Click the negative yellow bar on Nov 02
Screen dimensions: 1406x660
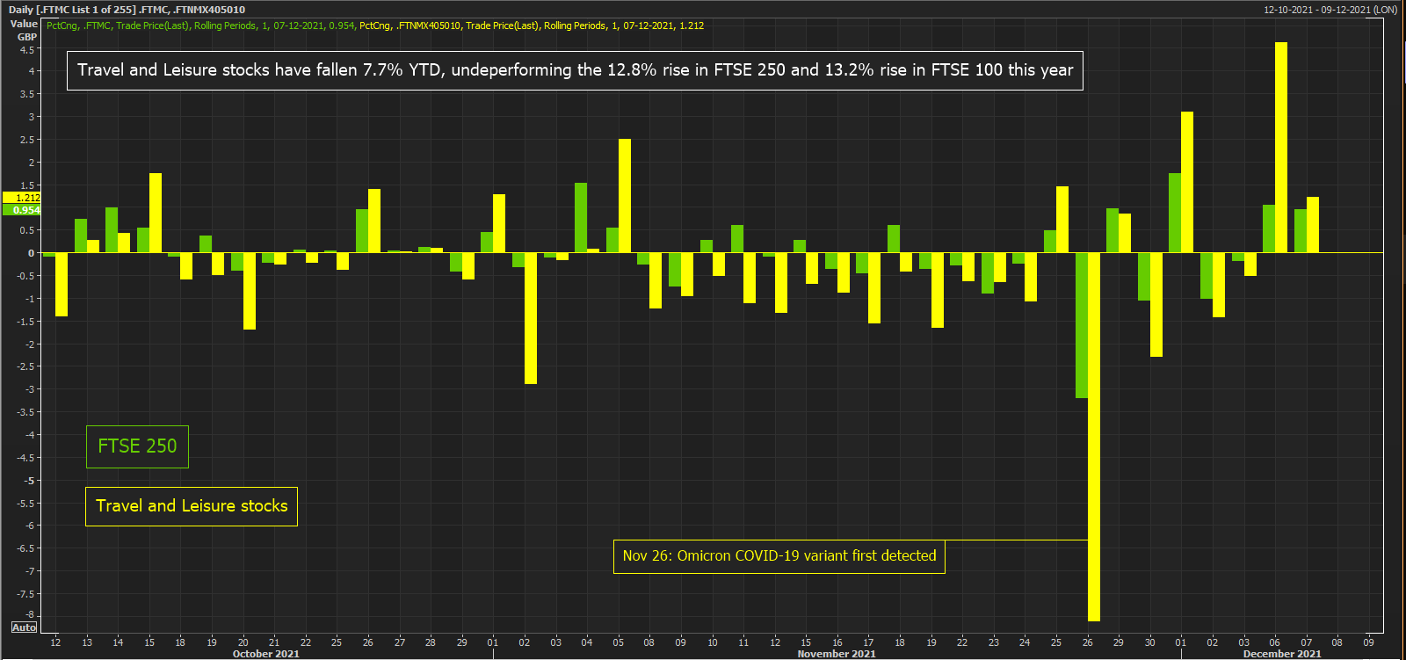(x=531, y=318)
